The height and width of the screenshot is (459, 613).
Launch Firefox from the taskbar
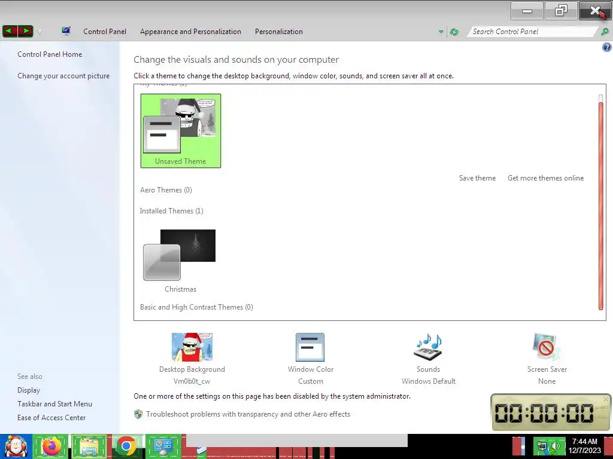click(51, 446)
